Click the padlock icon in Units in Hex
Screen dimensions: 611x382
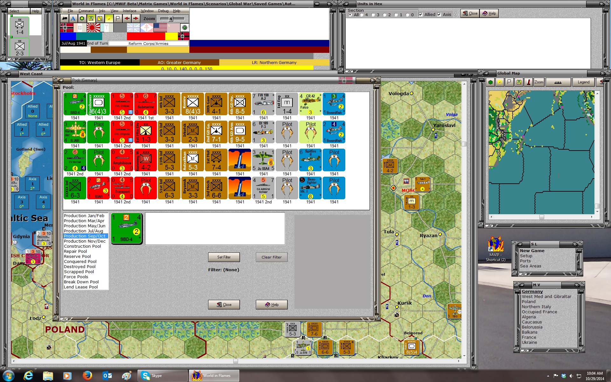(456, 14)
